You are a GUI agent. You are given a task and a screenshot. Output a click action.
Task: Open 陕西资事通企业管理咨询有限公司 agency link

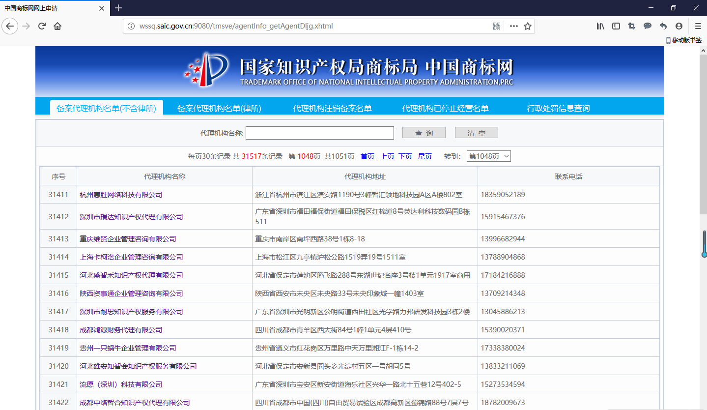pyautogui.click(x=131, y=293)
